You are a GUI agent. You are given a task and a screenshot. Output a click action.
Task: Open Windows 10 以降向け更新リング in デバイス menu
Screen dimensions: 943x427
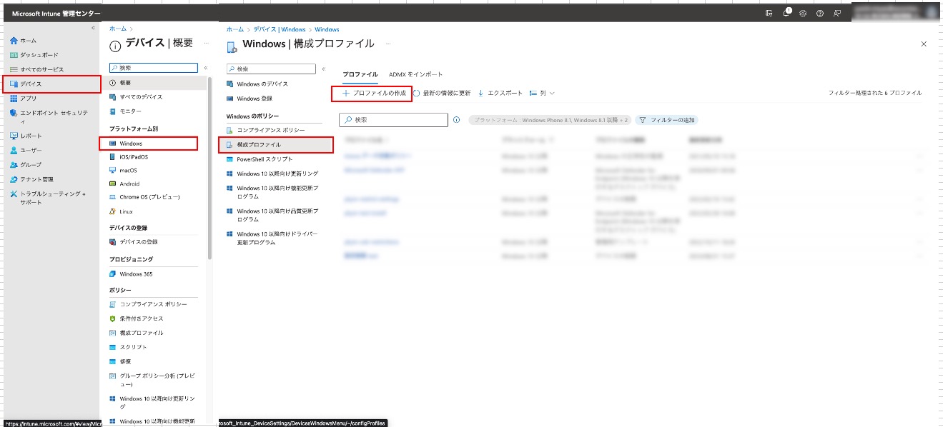point(152,403)
